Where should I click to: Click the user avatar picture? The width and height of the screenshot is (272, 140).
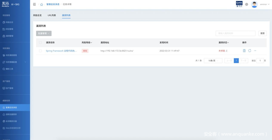[x=254, y=4]
